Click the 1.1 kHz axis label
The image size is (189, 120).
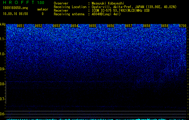pos(2,39)
